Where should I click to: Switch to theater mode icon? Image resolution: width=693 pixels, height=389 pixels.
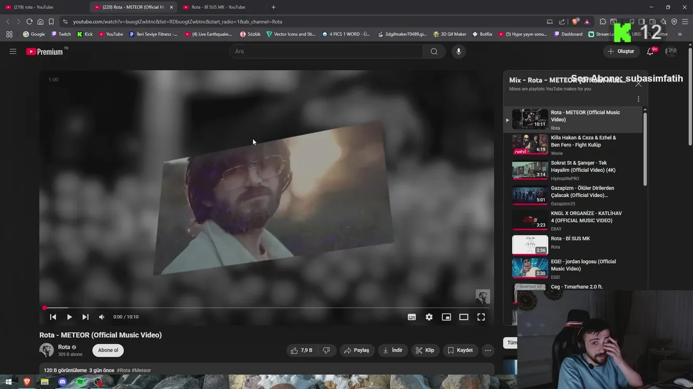coord(463,317)
